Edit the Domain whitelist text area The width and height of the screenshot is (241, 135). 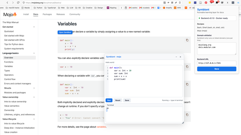point(217,49)
